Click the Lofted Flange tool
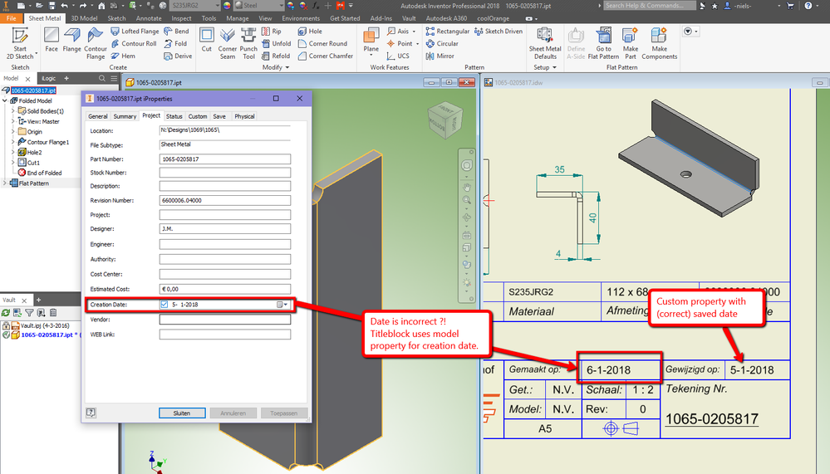This screenshot has width=830, height=474. pyautogui.click(x=135, y=32)
